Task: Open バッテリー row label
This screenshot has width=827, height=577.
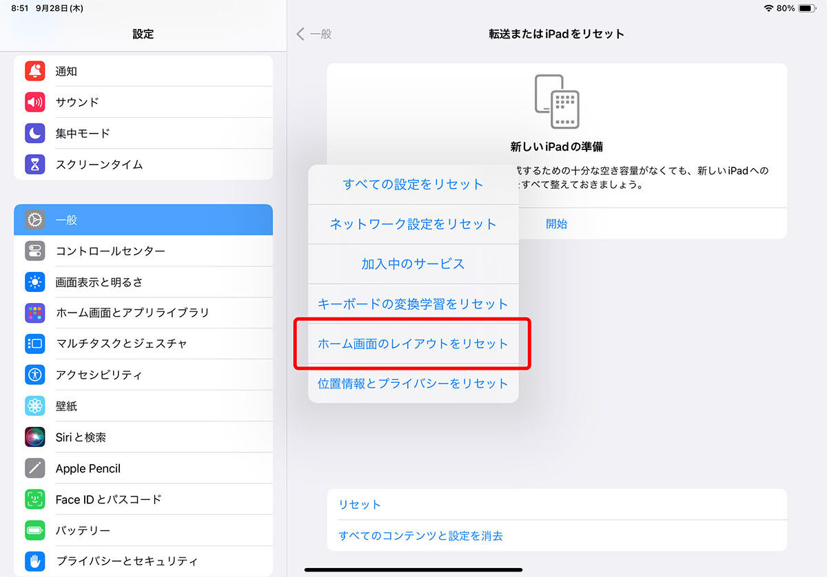Action: coord(83,531)
